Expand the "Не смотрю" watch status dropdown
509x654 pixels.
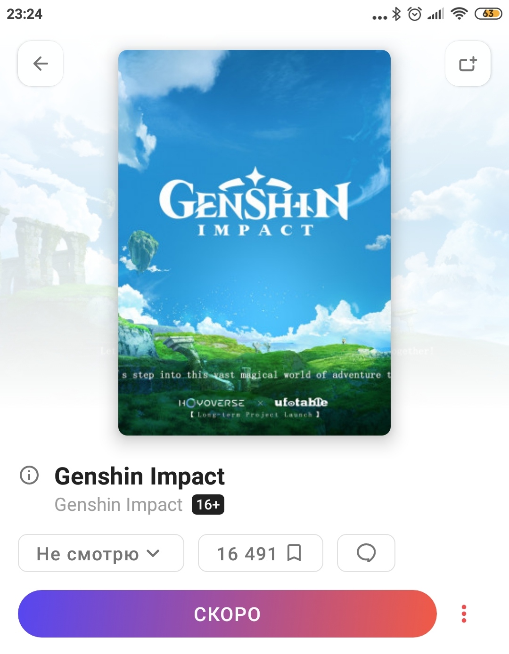click(101, 553)
